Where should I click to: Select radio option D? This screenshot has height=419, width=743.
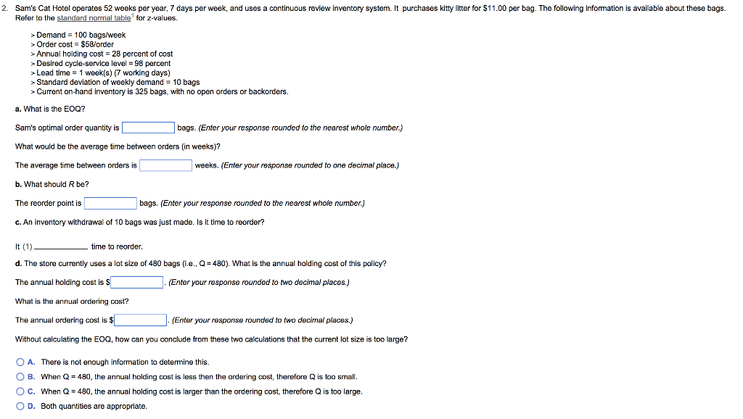coord(20,406)
